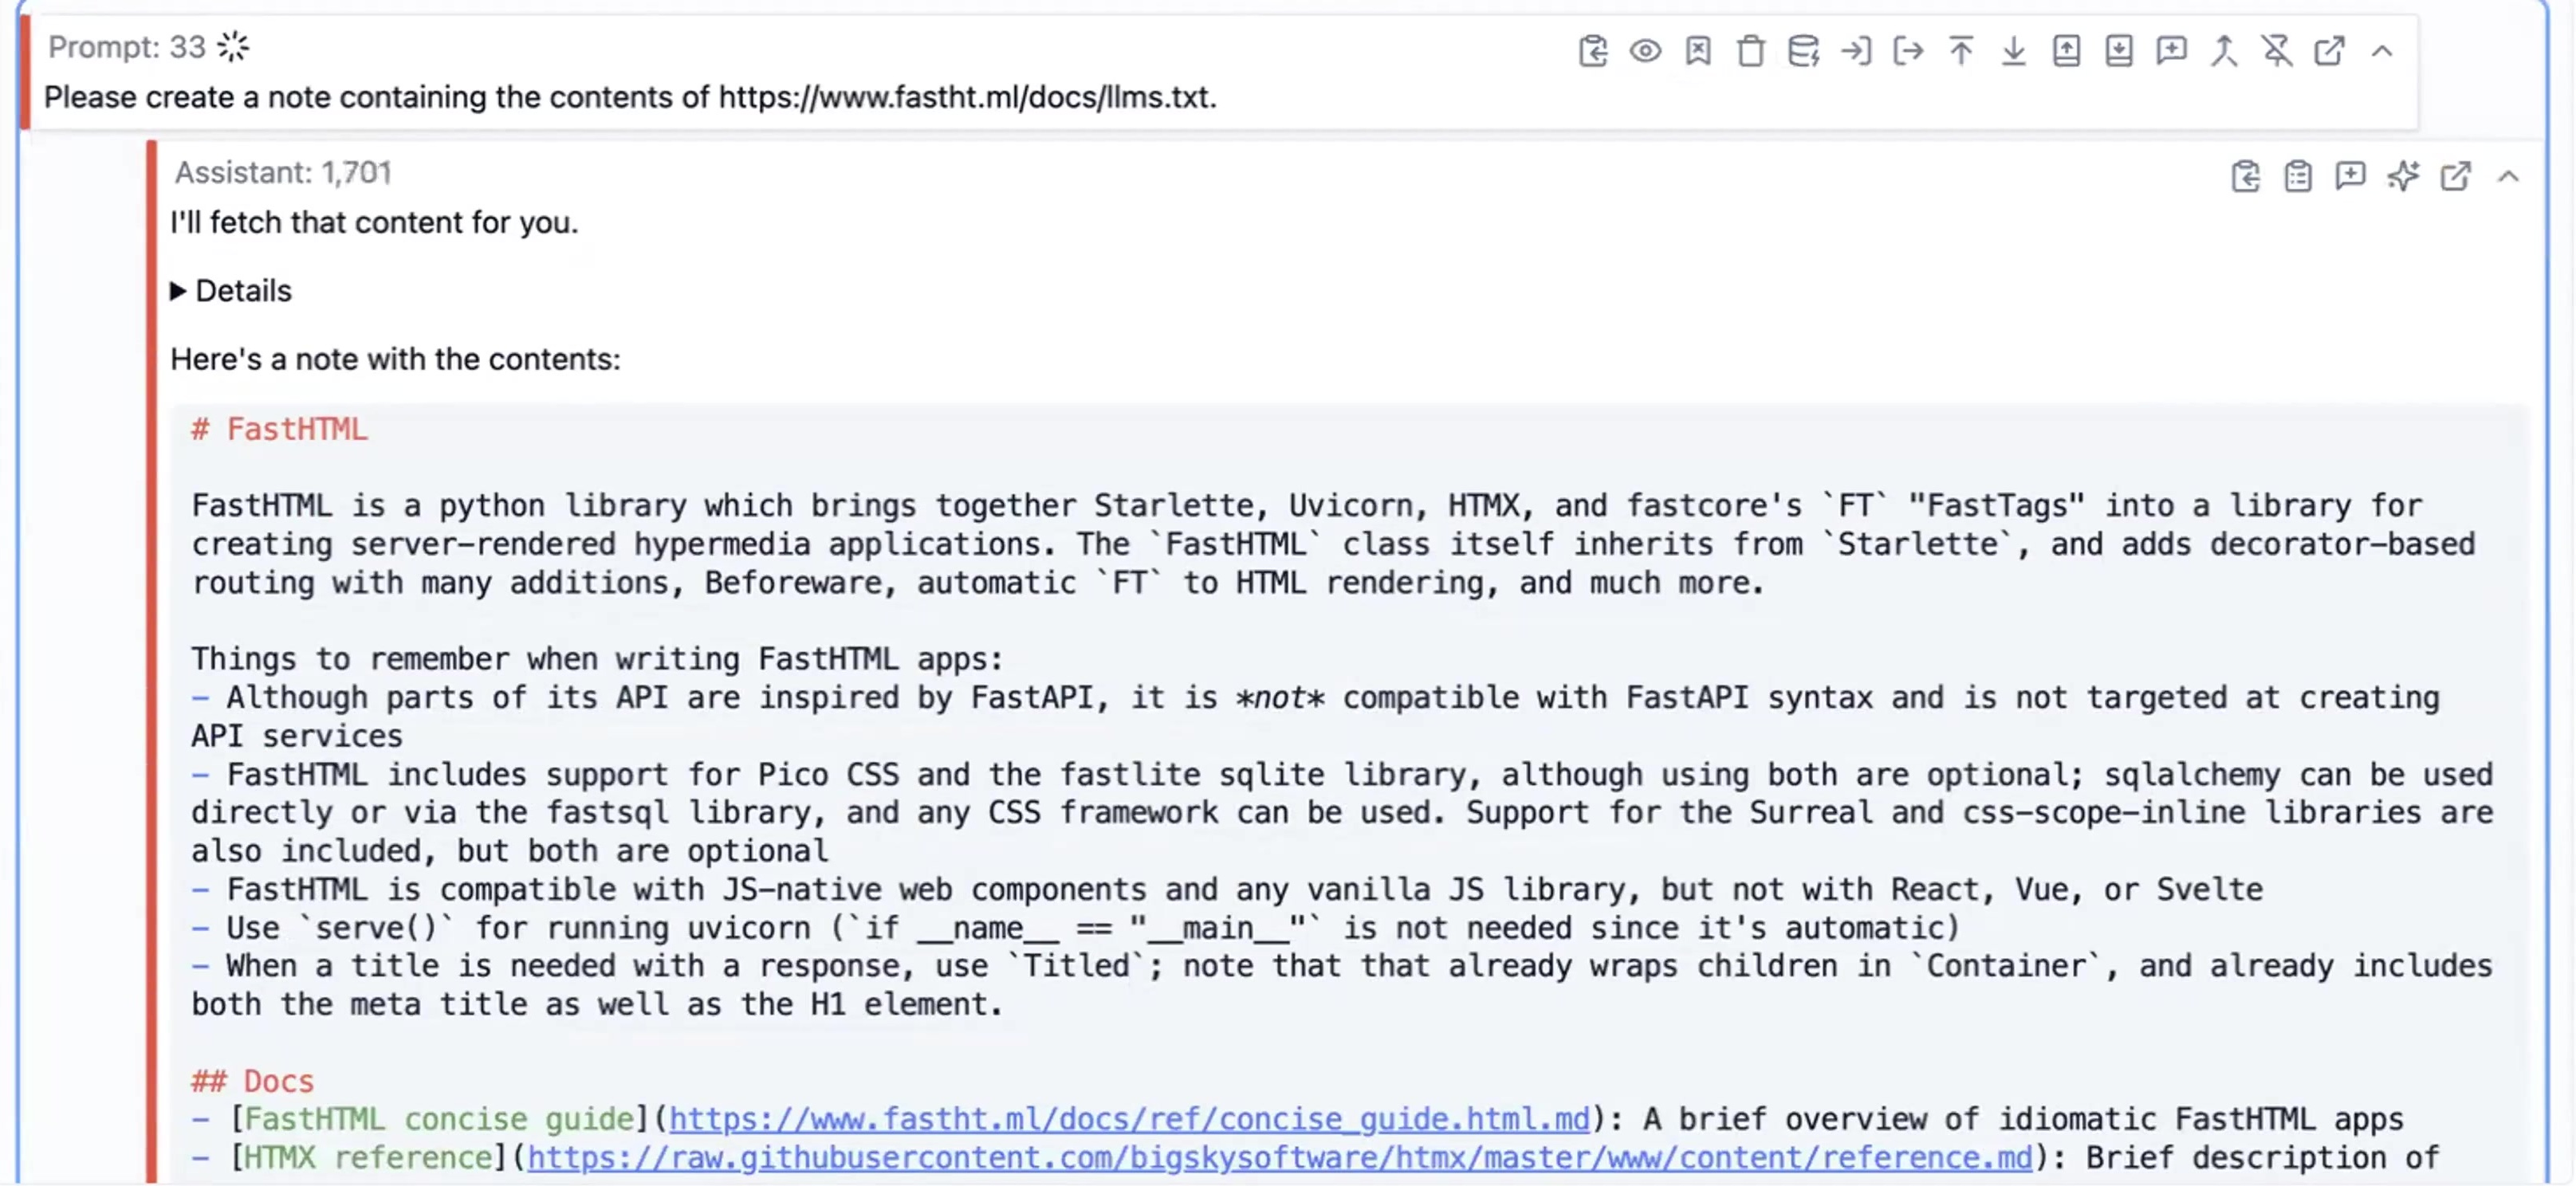Expand the Details disclosure triangle

pos(179,291)
